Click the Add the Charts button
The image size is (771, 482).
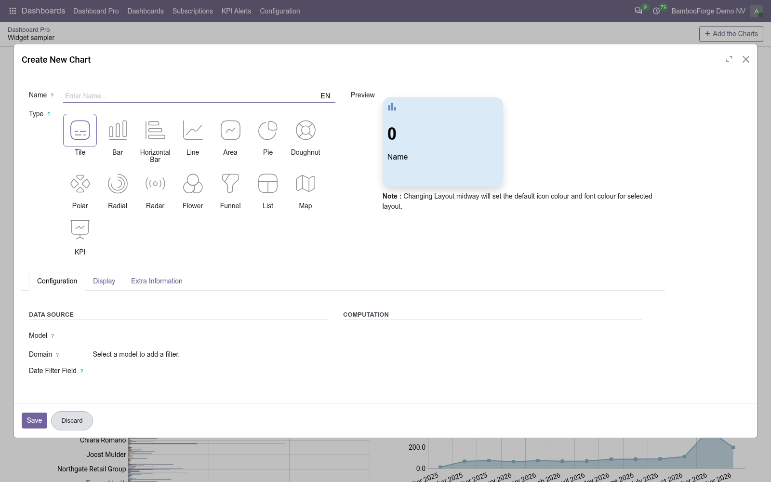pyautogui.click(x=731, y=34)
